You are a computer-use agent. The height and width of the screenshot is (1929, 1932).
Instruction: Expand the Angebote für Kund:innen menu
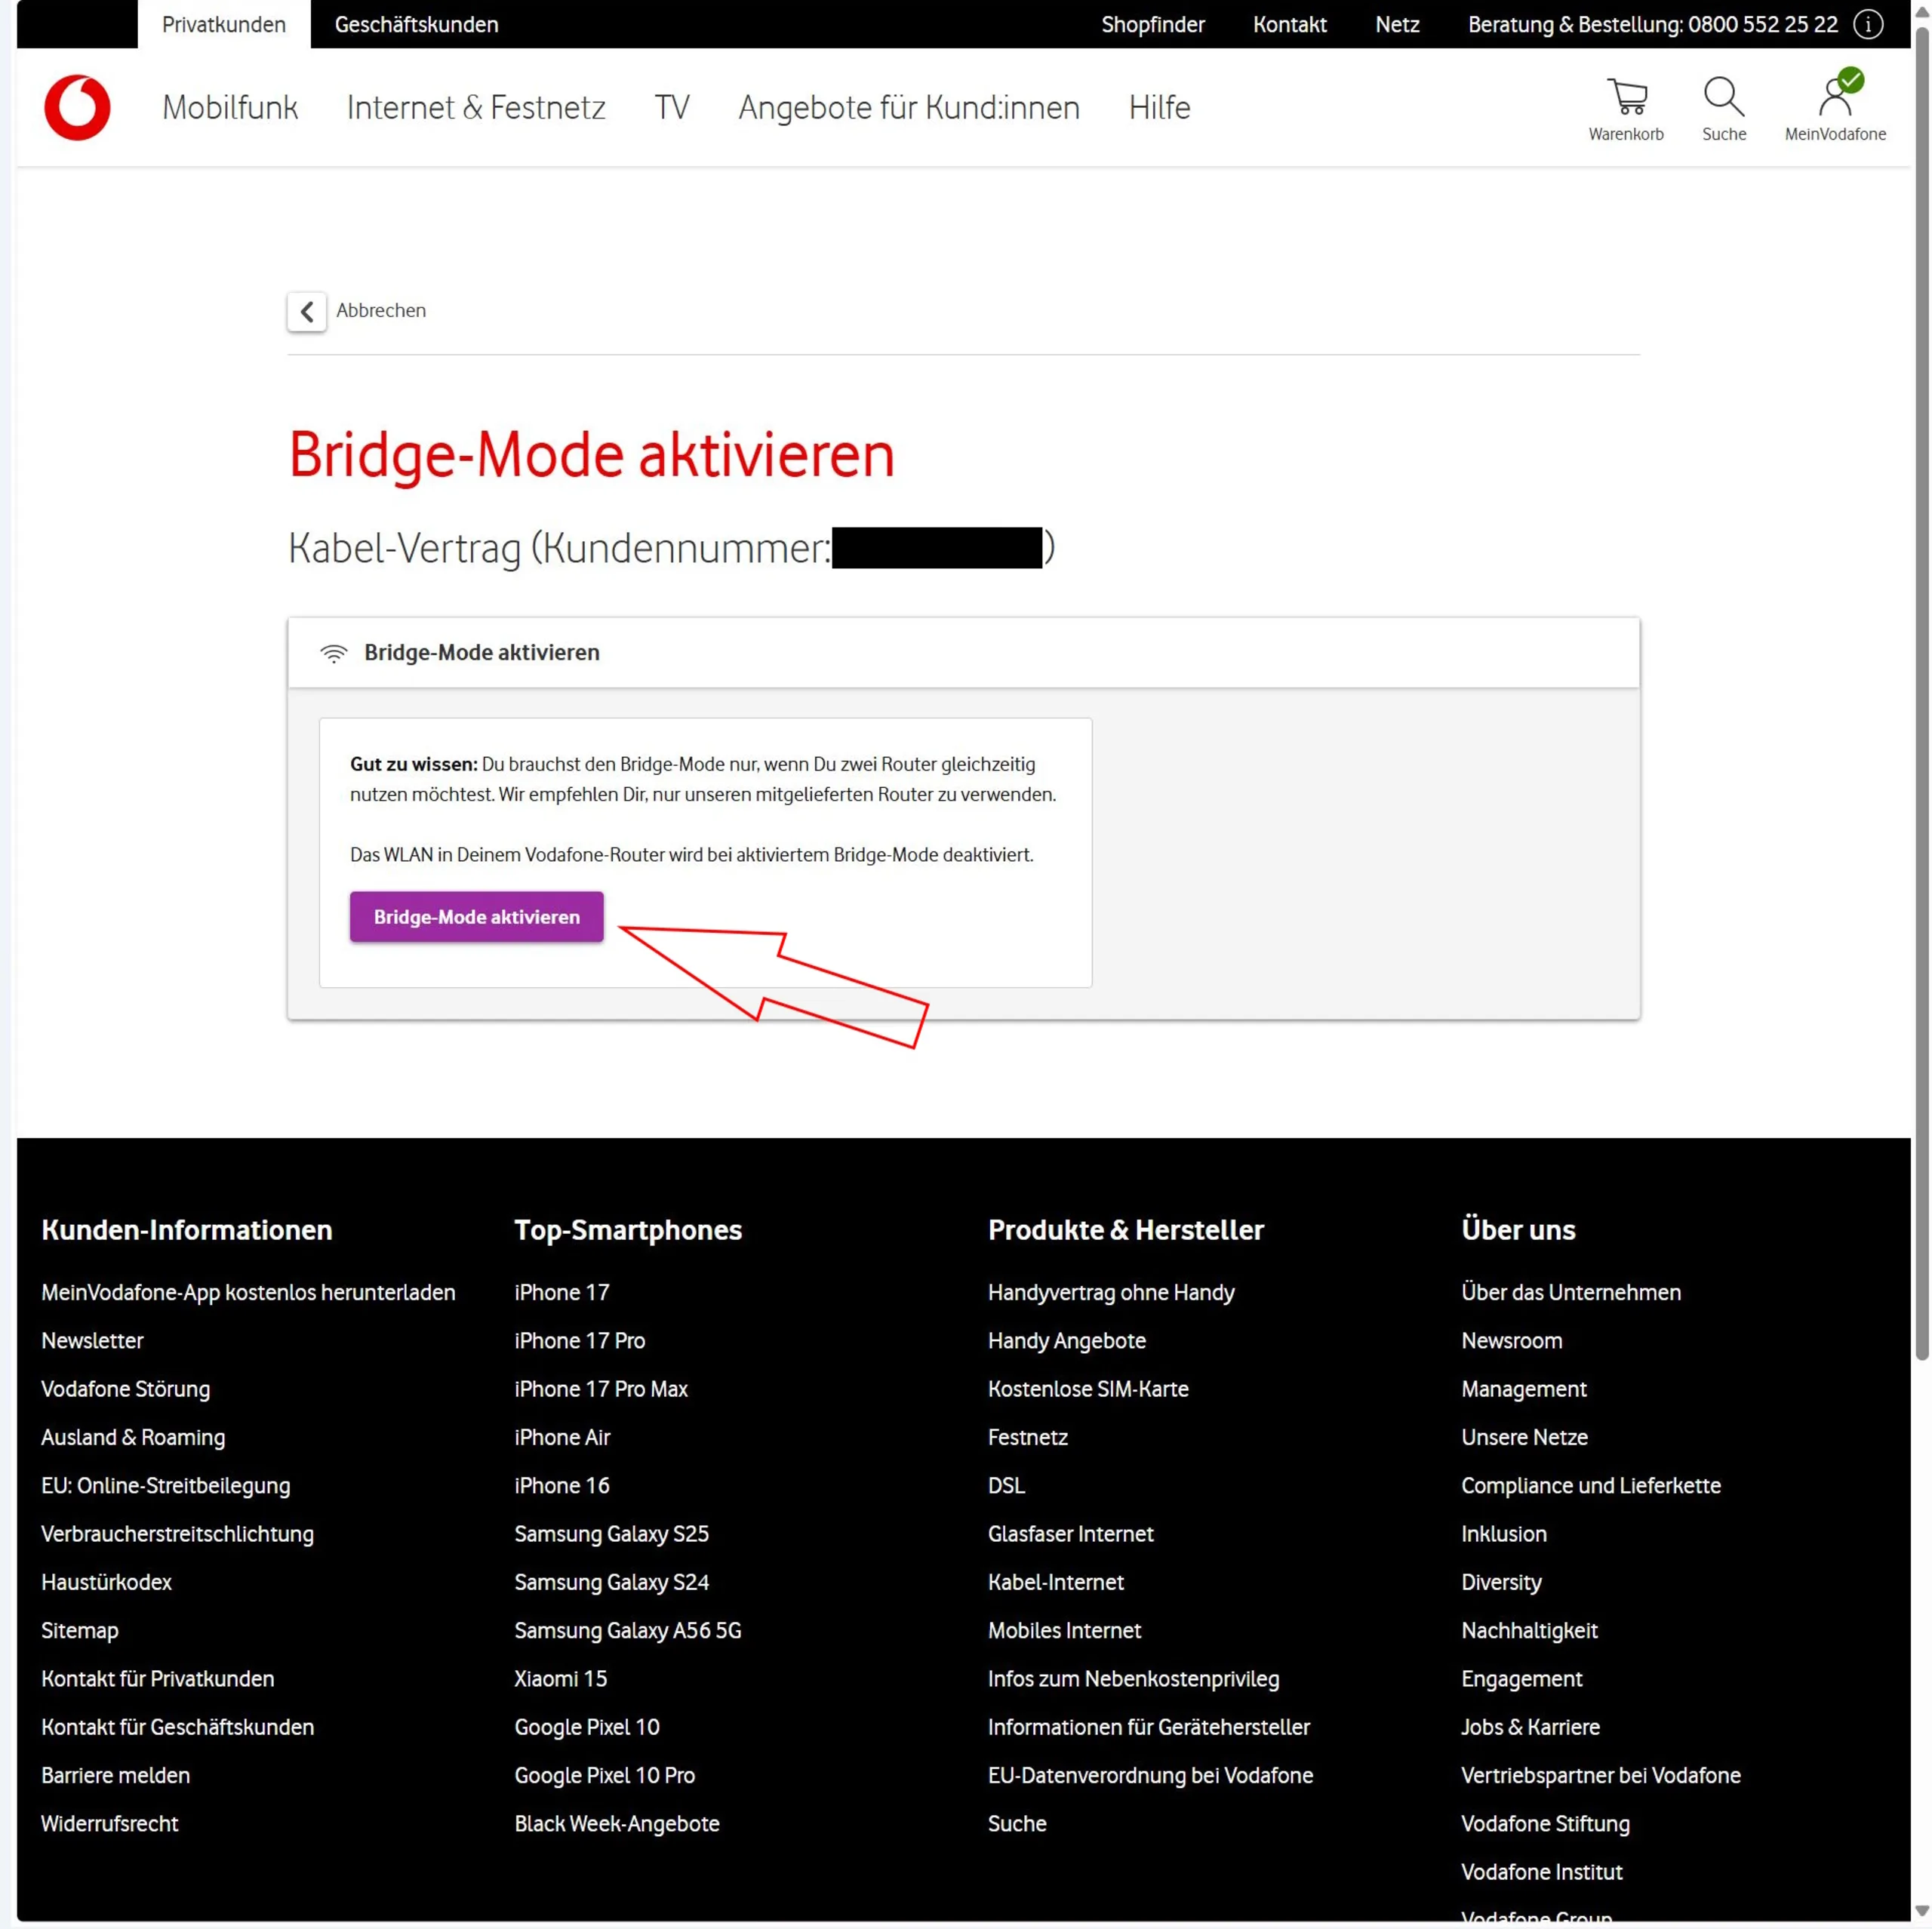point(909,107)
